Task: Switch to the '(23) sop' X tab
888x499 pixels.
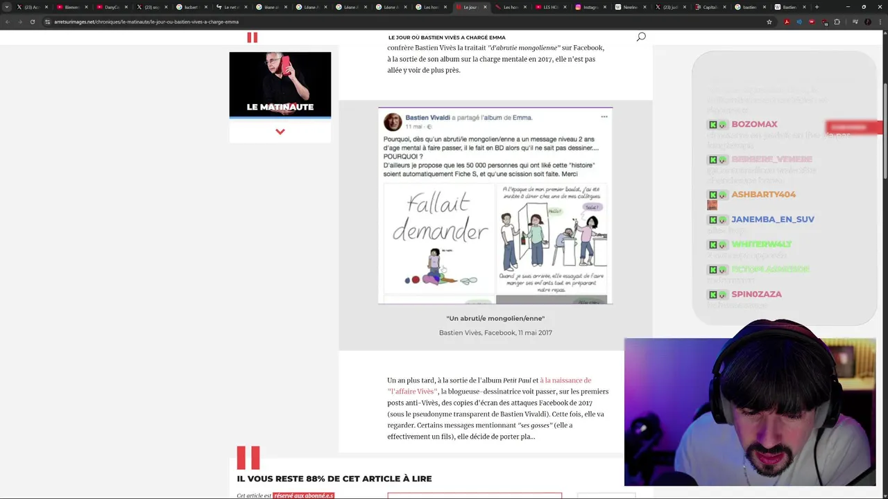Action: 152,7
